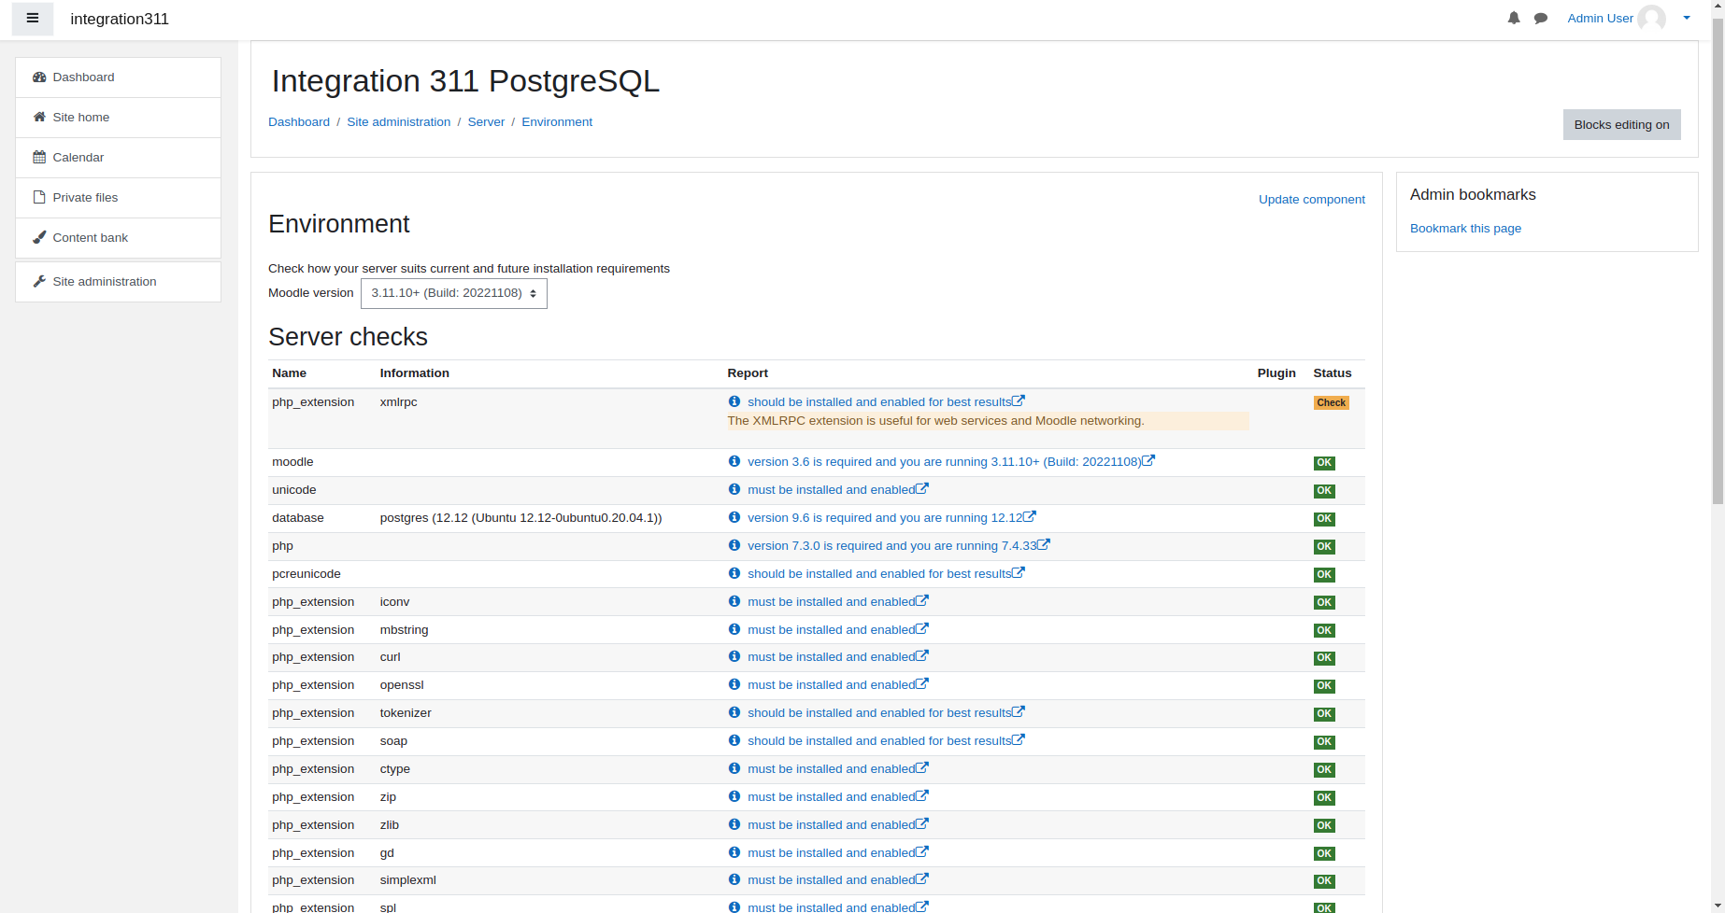Click the 'mbstring' information cell

point(404,630)
